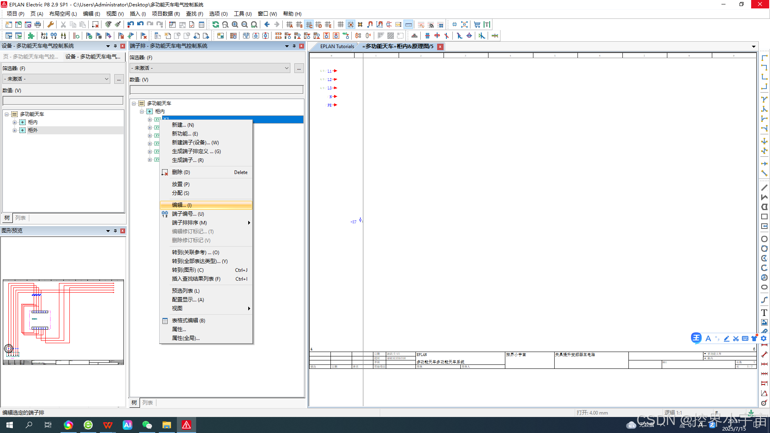Toggle auto-hide pin on 设备 panel
This screenshot has width=770, height=433.
tap(115, 46)
